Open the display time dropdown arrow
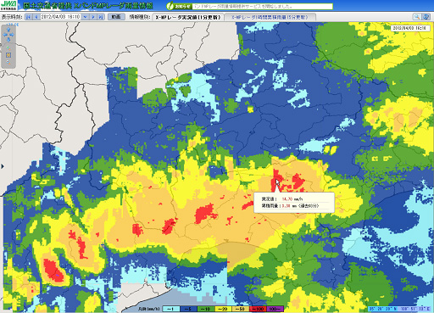 (85, 17)
